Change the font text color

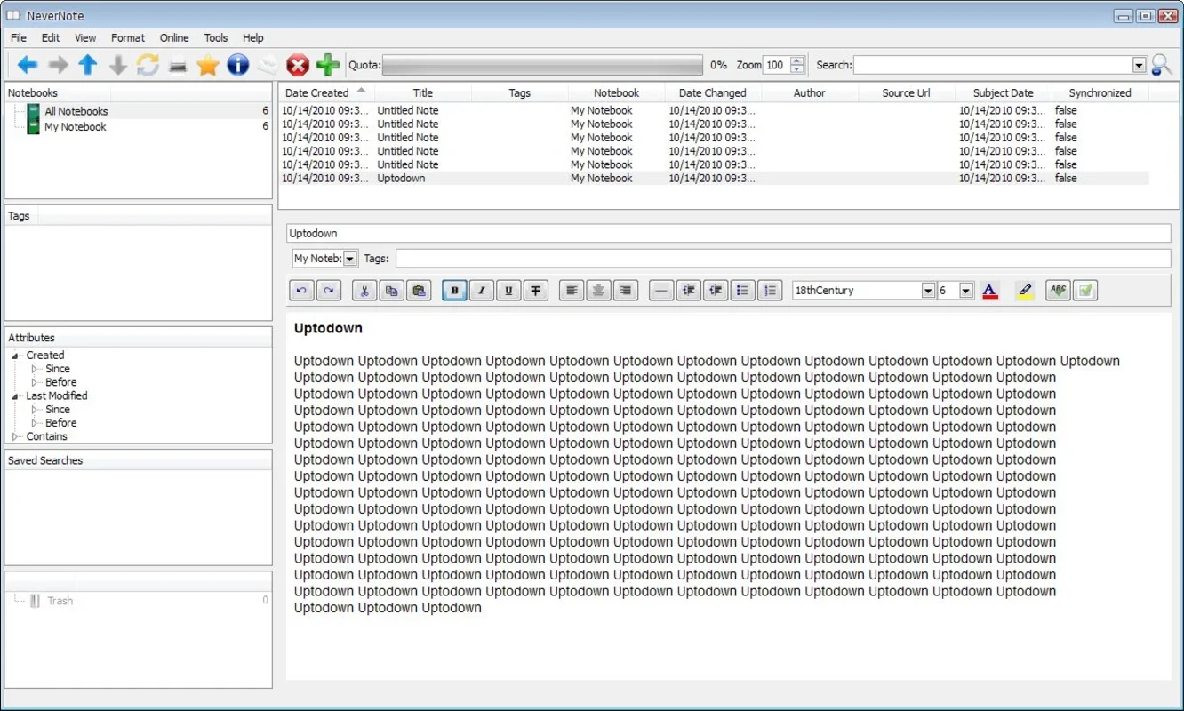point(990,290)
